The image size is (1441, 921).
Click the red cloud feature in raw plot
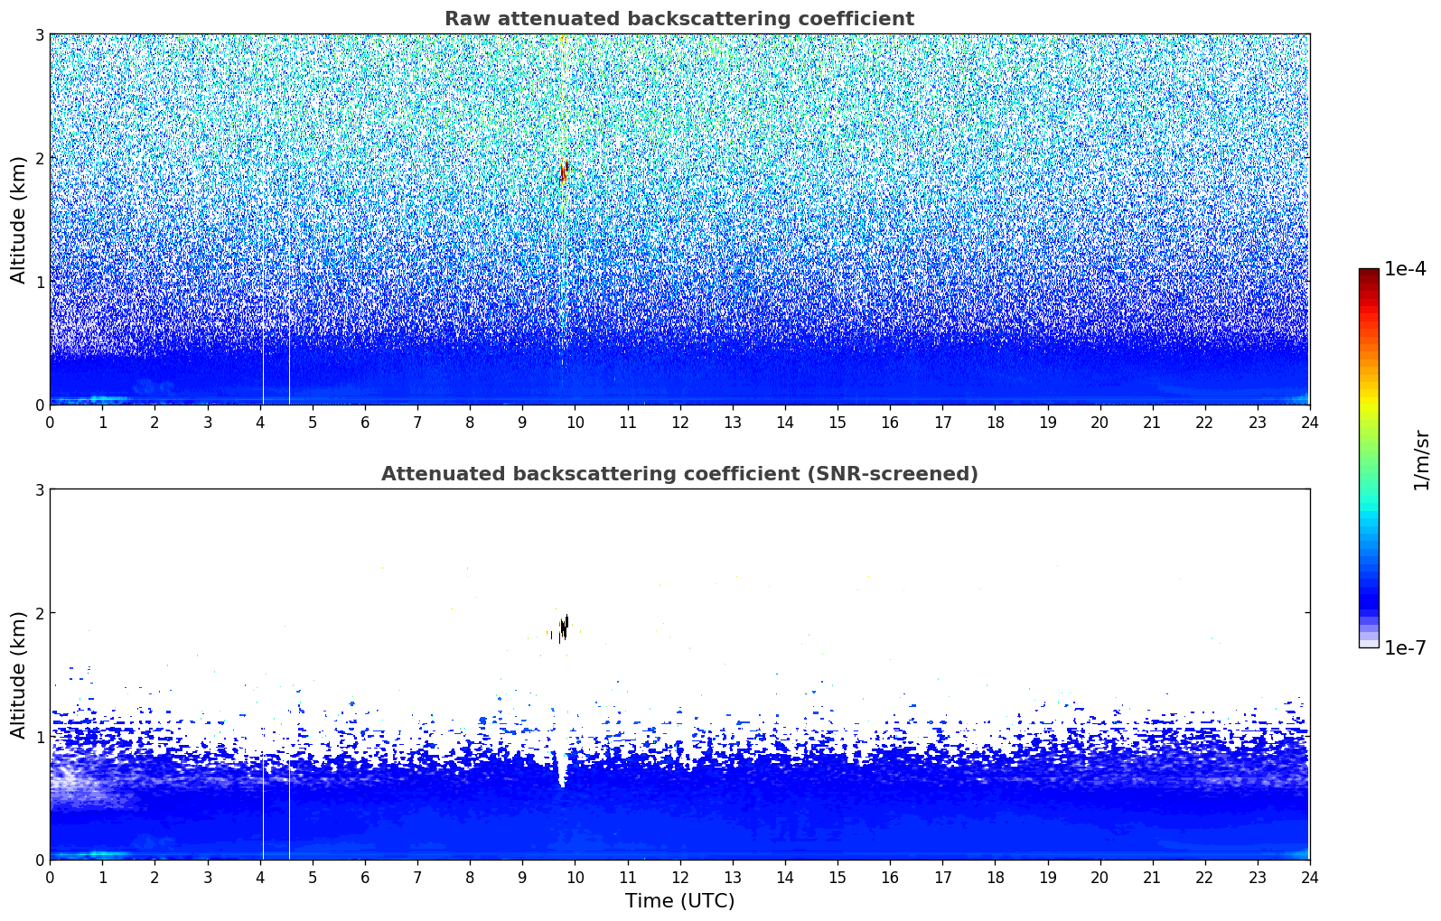[x=564, y=172]
